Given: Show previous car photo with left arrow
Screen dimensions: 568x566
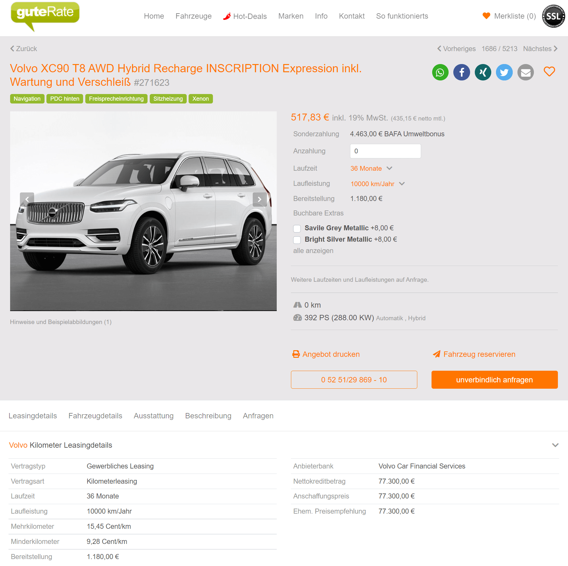Looking at the screenshot, I should tap(27, 199).
